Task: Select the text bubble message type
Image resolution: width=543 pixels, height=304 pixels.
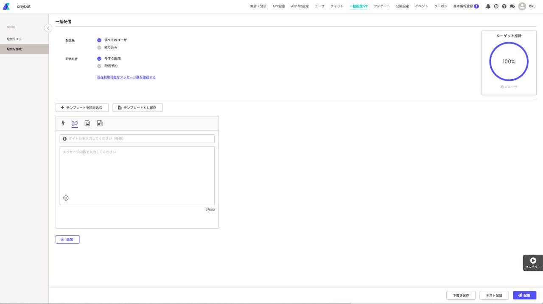Action: tap(75, 123)
